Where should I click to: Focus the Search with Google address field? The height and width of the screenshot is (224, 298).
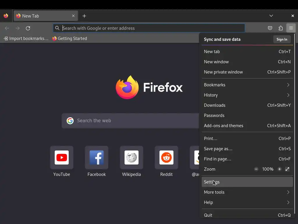(x=149, y=28)
